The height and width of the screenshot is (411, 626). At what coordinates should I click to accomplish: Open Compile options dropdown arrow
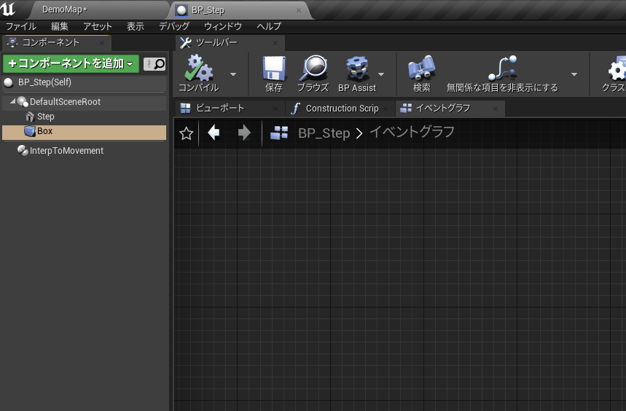(x=233, y=74)
